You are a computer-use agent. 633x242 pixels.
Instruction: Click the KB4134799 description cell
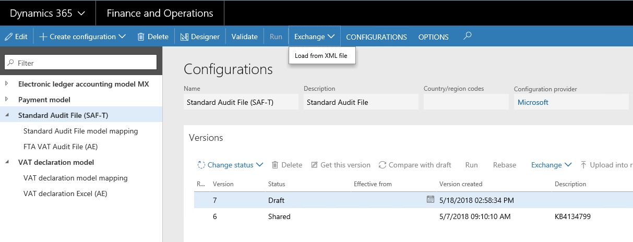coord(573,216)
